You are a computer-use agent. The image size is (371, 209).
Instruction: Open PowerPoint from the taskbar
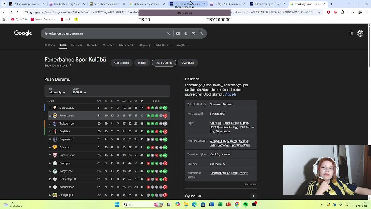[228, 204]
